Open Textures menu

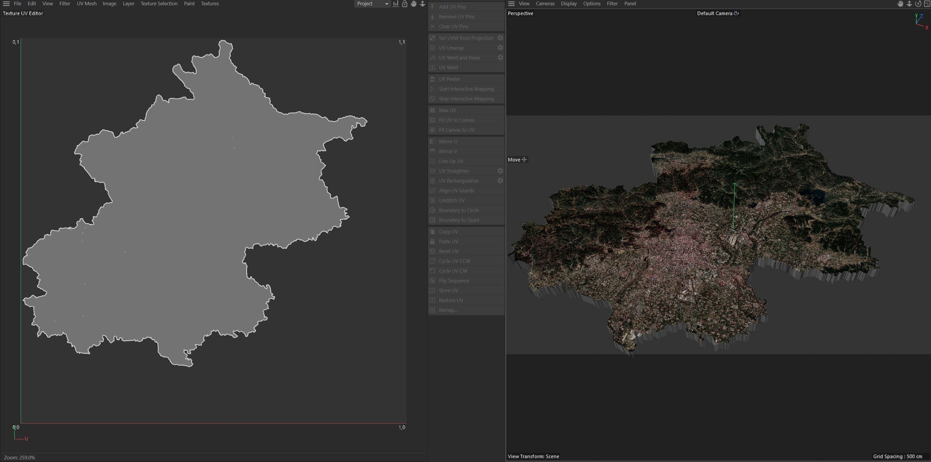(210, 3)
